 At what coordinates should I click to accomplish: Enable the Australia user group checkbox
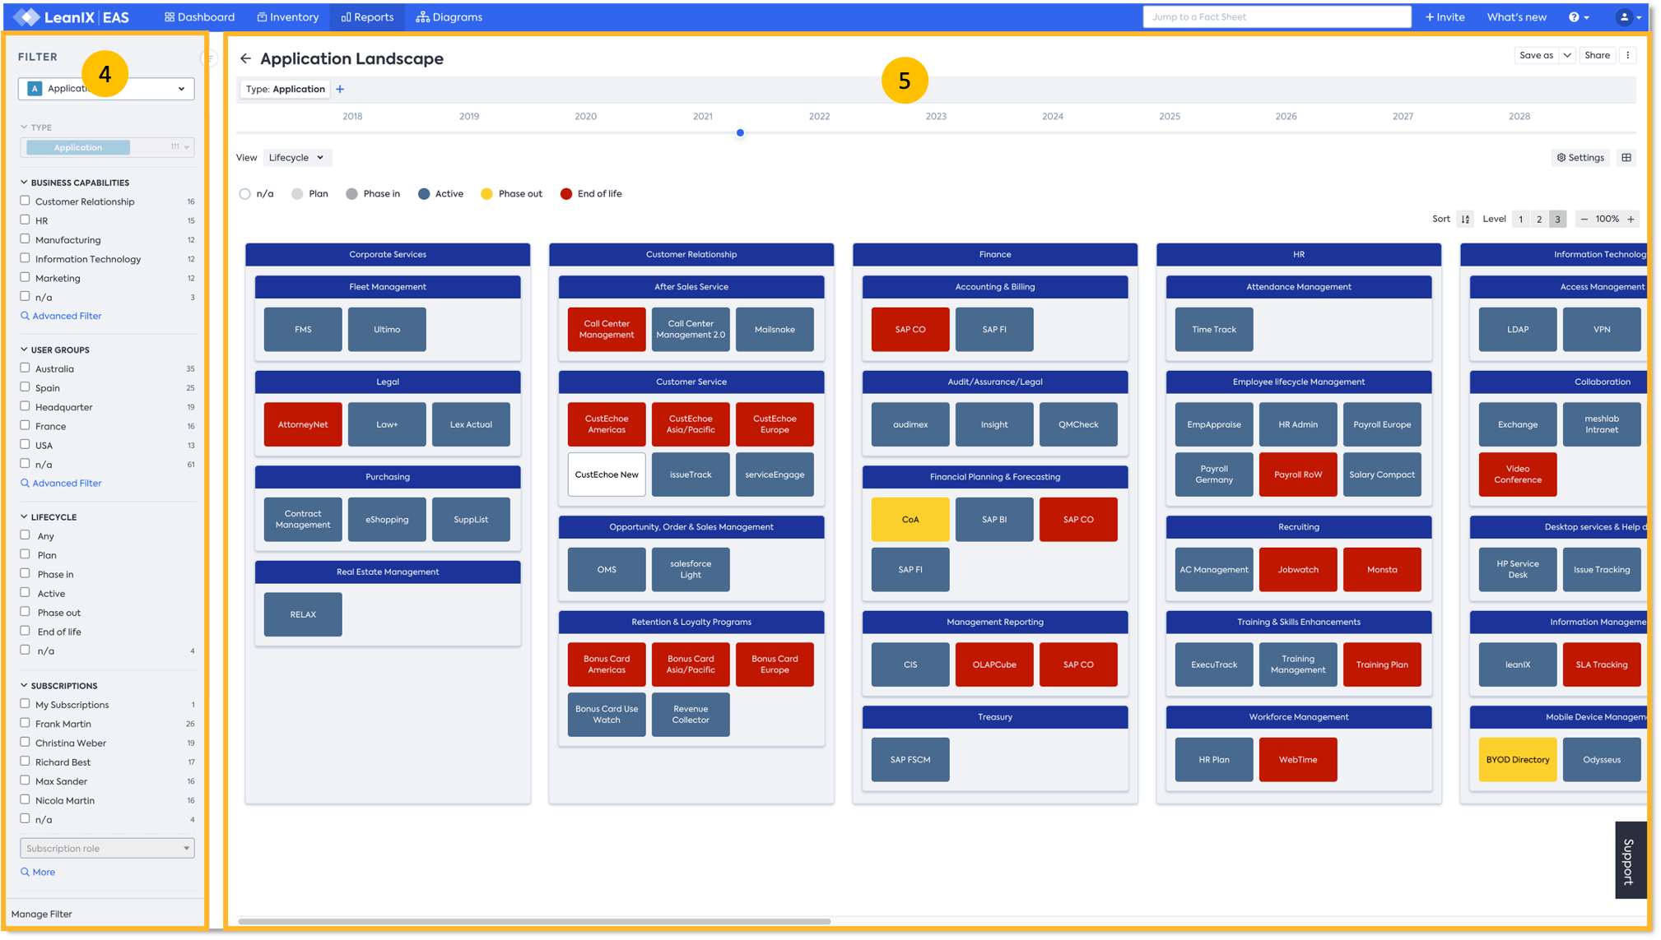[25, 368]
